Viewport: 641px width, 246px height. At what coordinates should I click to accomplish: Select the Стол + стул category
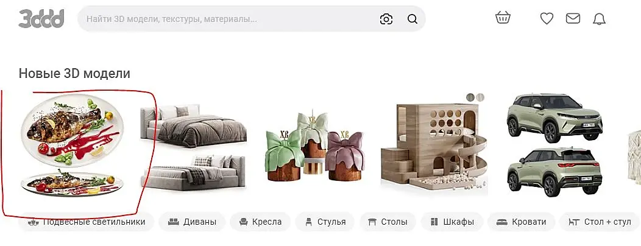click(600, 222)
